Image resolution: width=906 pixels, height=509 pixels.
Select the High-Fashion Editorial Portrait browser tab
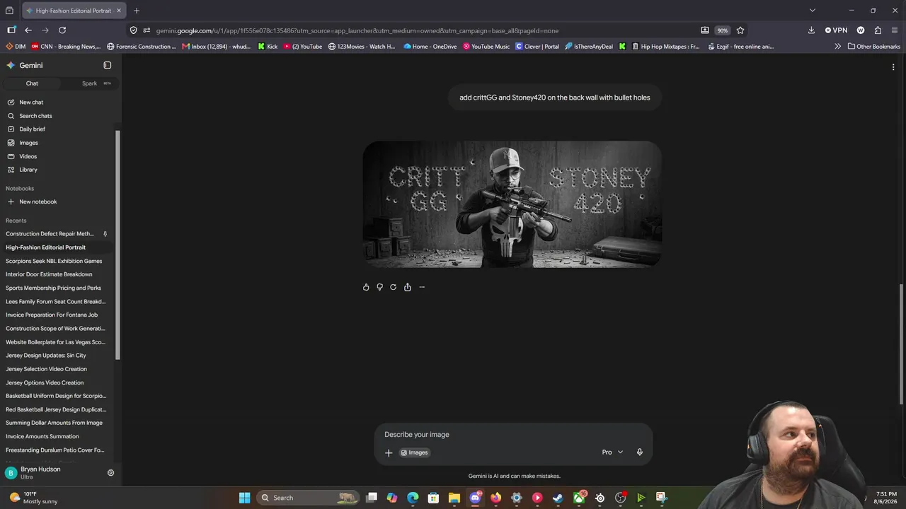[x=73, y=11]
